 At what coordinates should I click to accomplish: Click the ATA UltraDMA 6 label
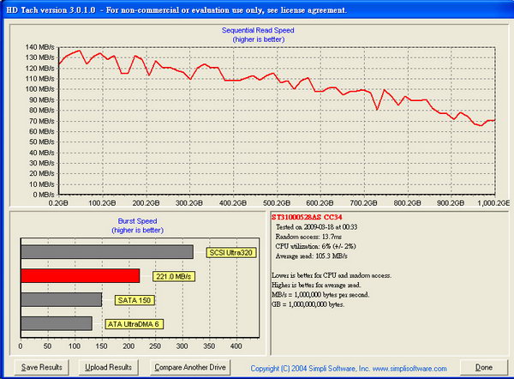pos(136,324)
